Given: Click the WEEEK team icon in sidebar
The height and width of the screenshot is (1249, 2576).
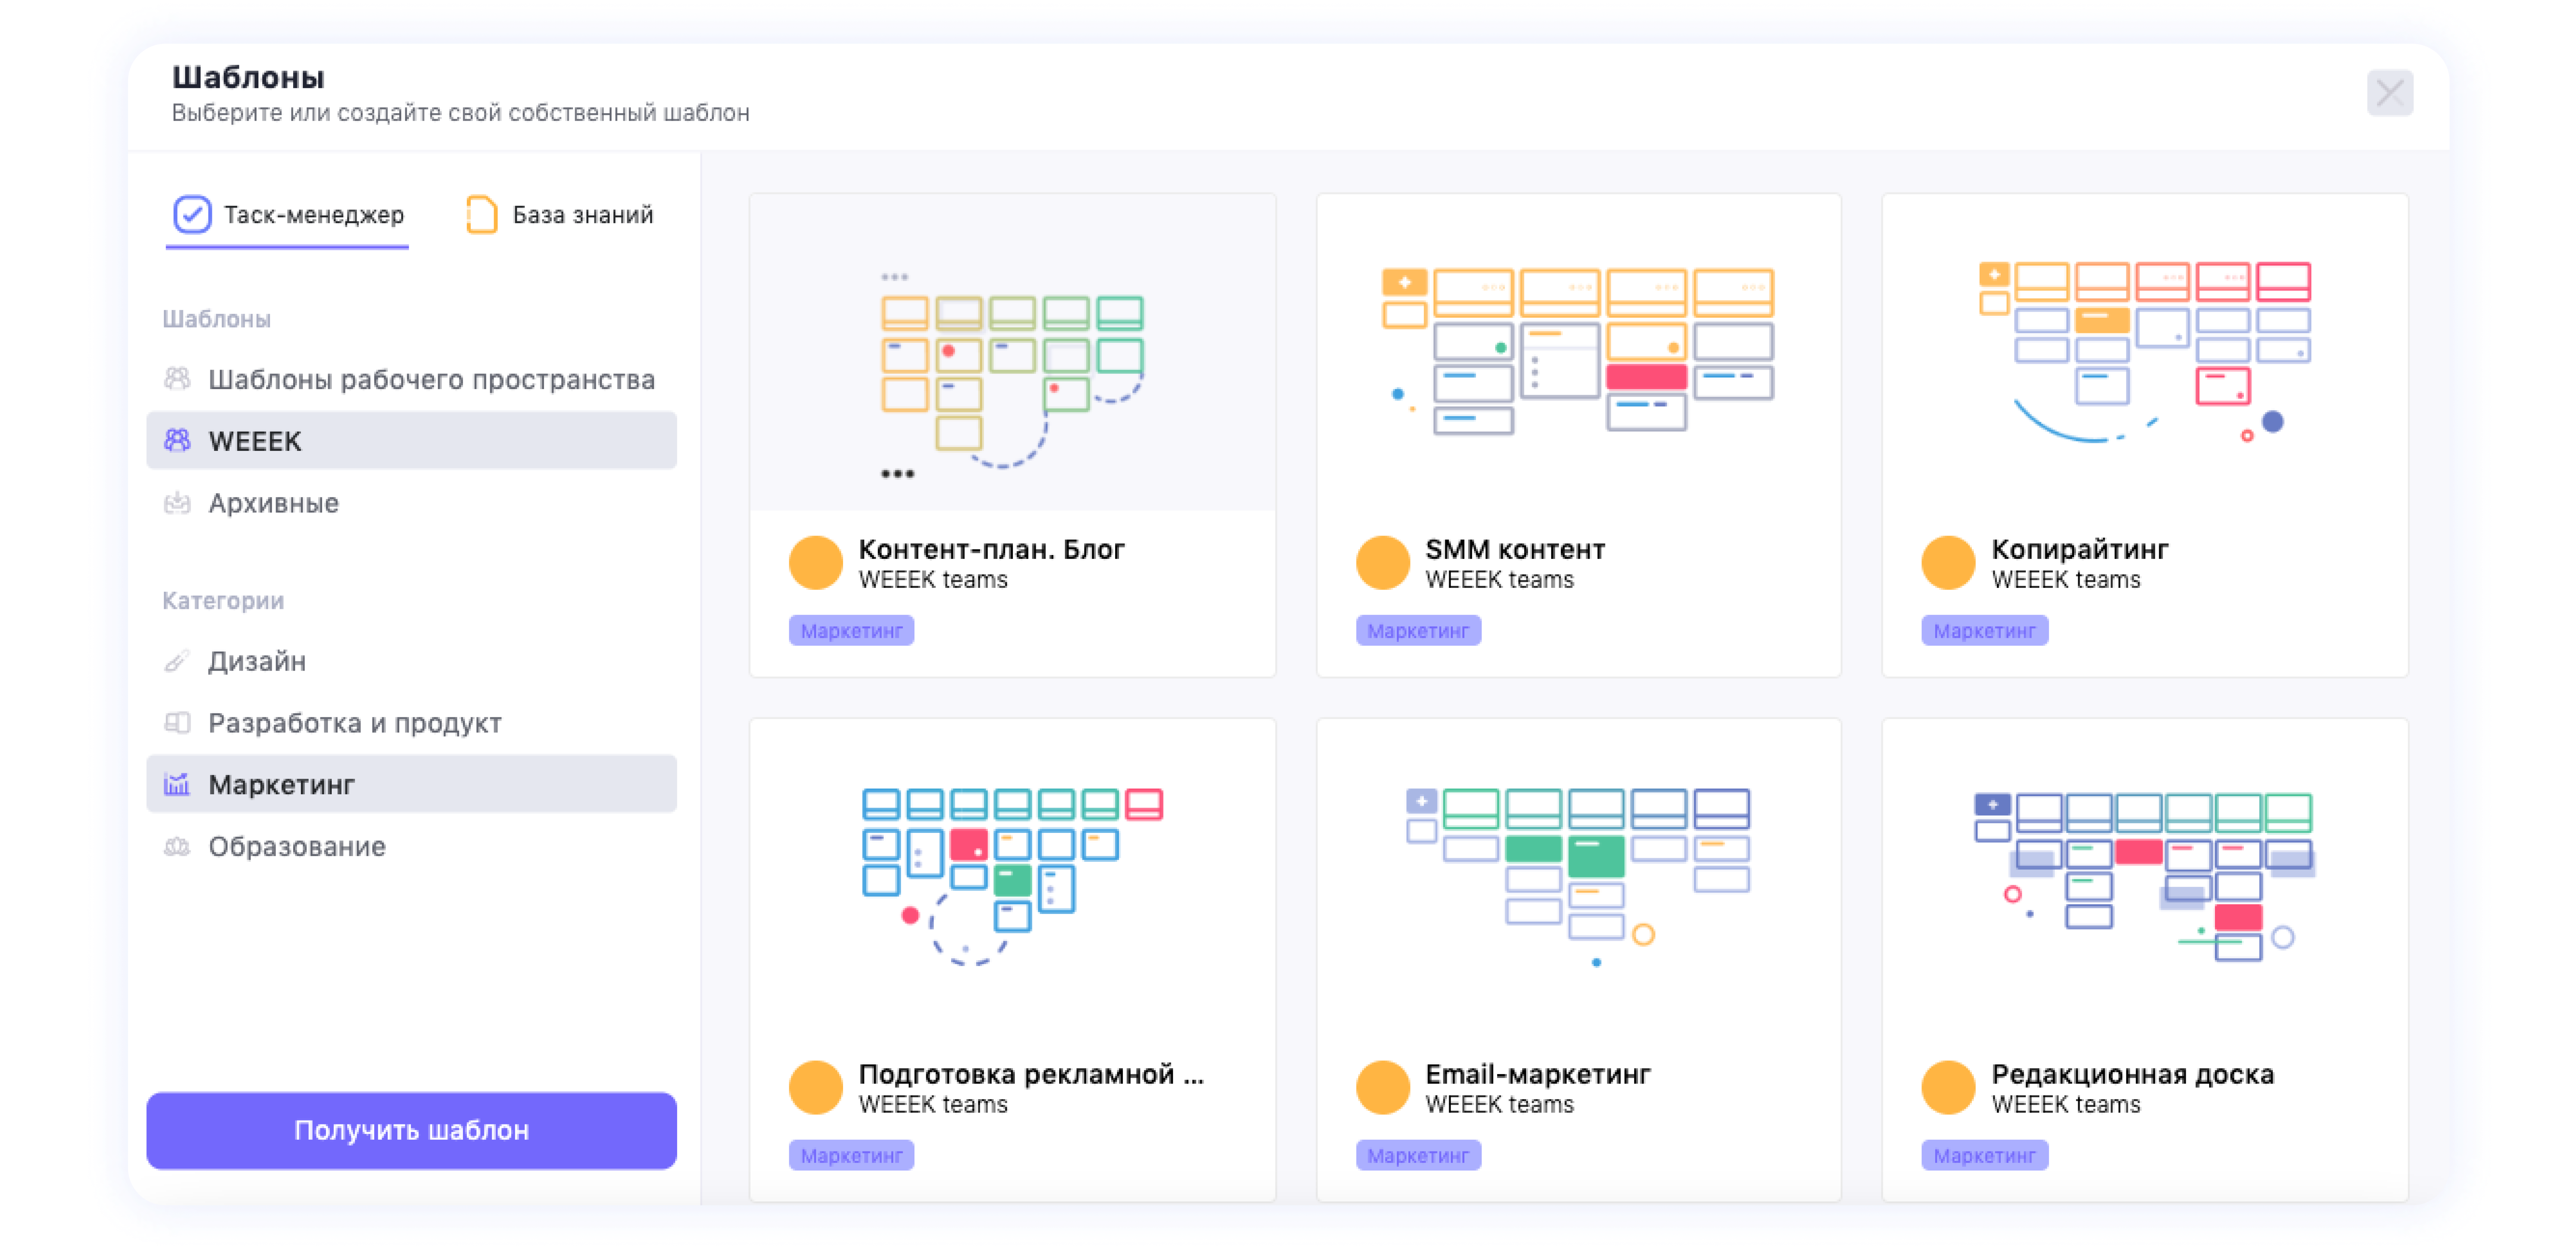Looking at the screenshot, I should click(177, 440).
